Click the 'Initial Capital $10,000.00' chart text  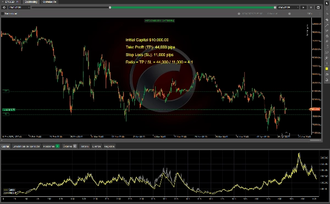(x=147, y=40)
